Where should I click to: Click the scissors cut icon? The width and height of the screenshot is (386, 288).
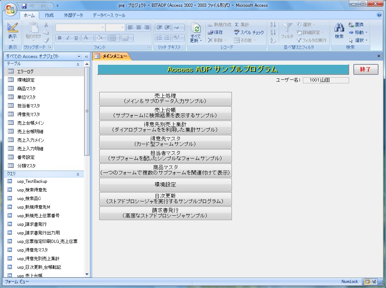point(46,25)
